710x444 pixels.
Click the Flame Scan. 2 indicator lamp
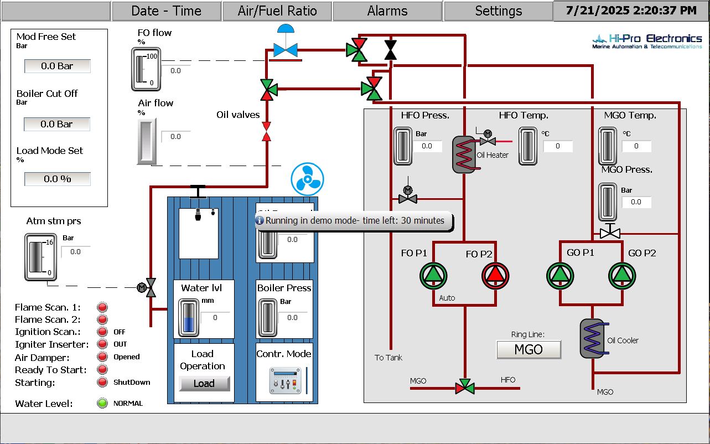(102, 319)
